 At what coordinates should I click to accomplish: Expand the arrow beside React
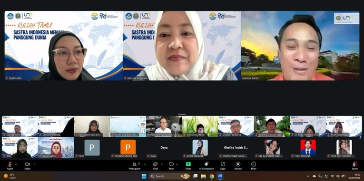[x=177, y=164]
